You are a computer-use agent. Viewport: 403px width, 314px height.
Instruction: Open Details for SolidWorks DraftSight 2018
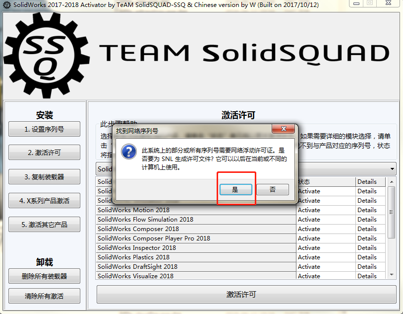pos(370,267)
